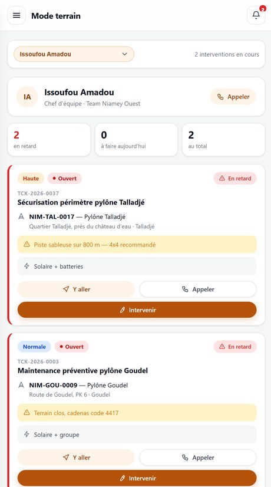
Task: Open notifications bell with badge
Action: pos(256,15)
